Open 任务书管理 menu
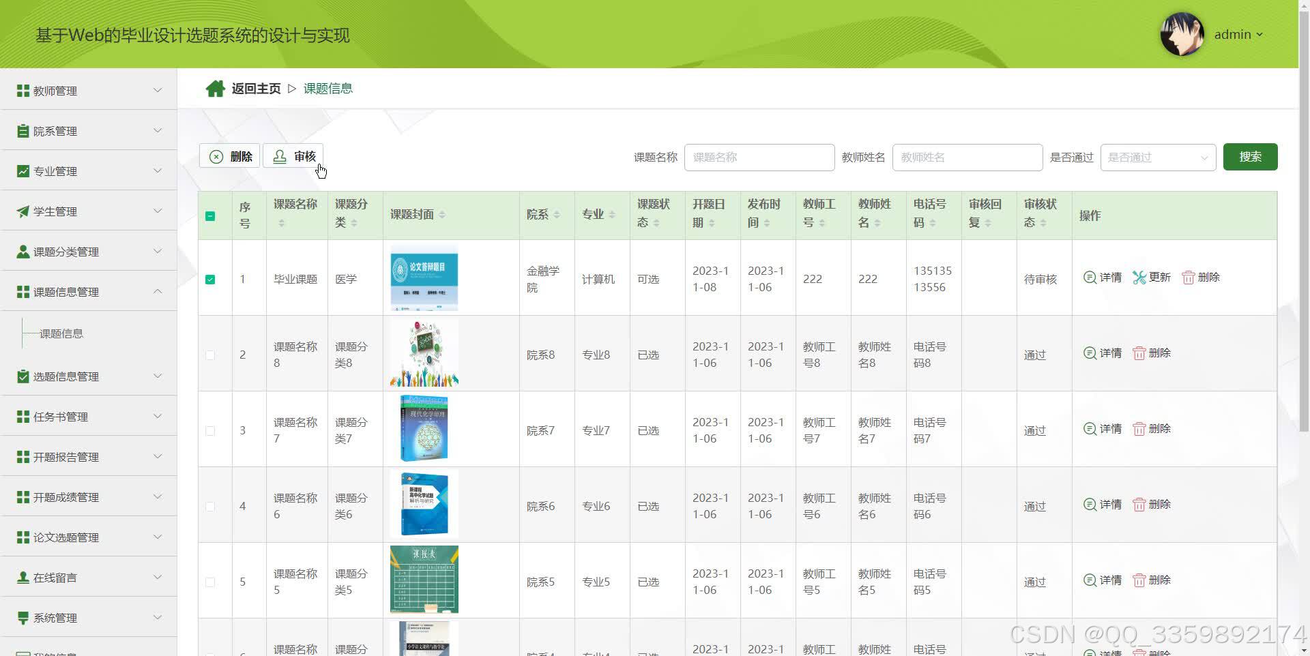 point(89,417)
